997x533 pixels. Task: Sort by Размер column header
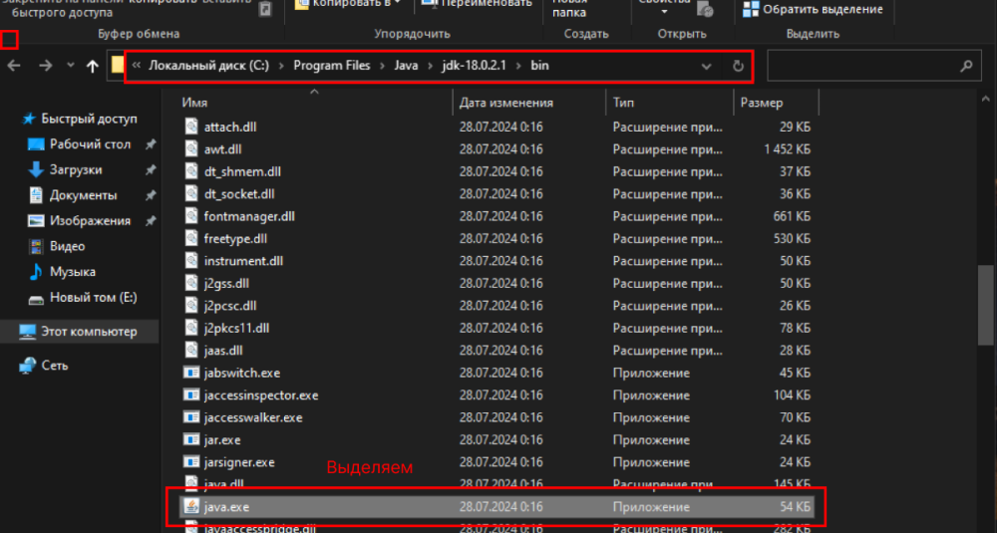click(762, 103)
